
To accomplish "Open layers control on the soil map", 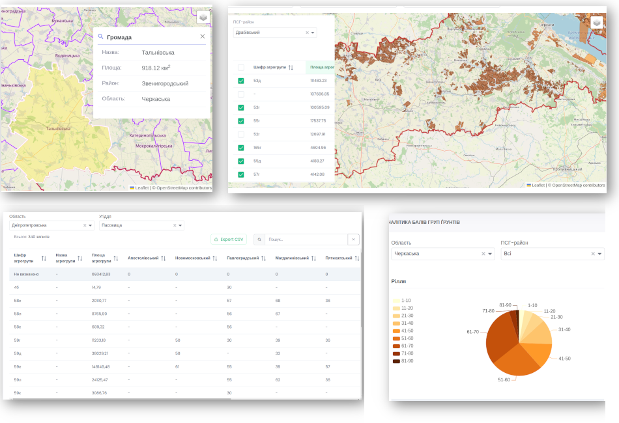I will tap(596, 23).
